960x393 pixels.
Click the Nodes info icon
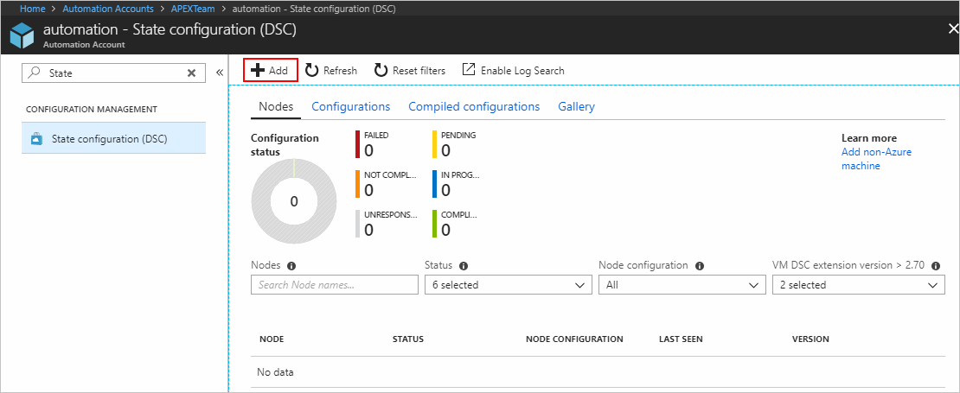tap(291, 266)
